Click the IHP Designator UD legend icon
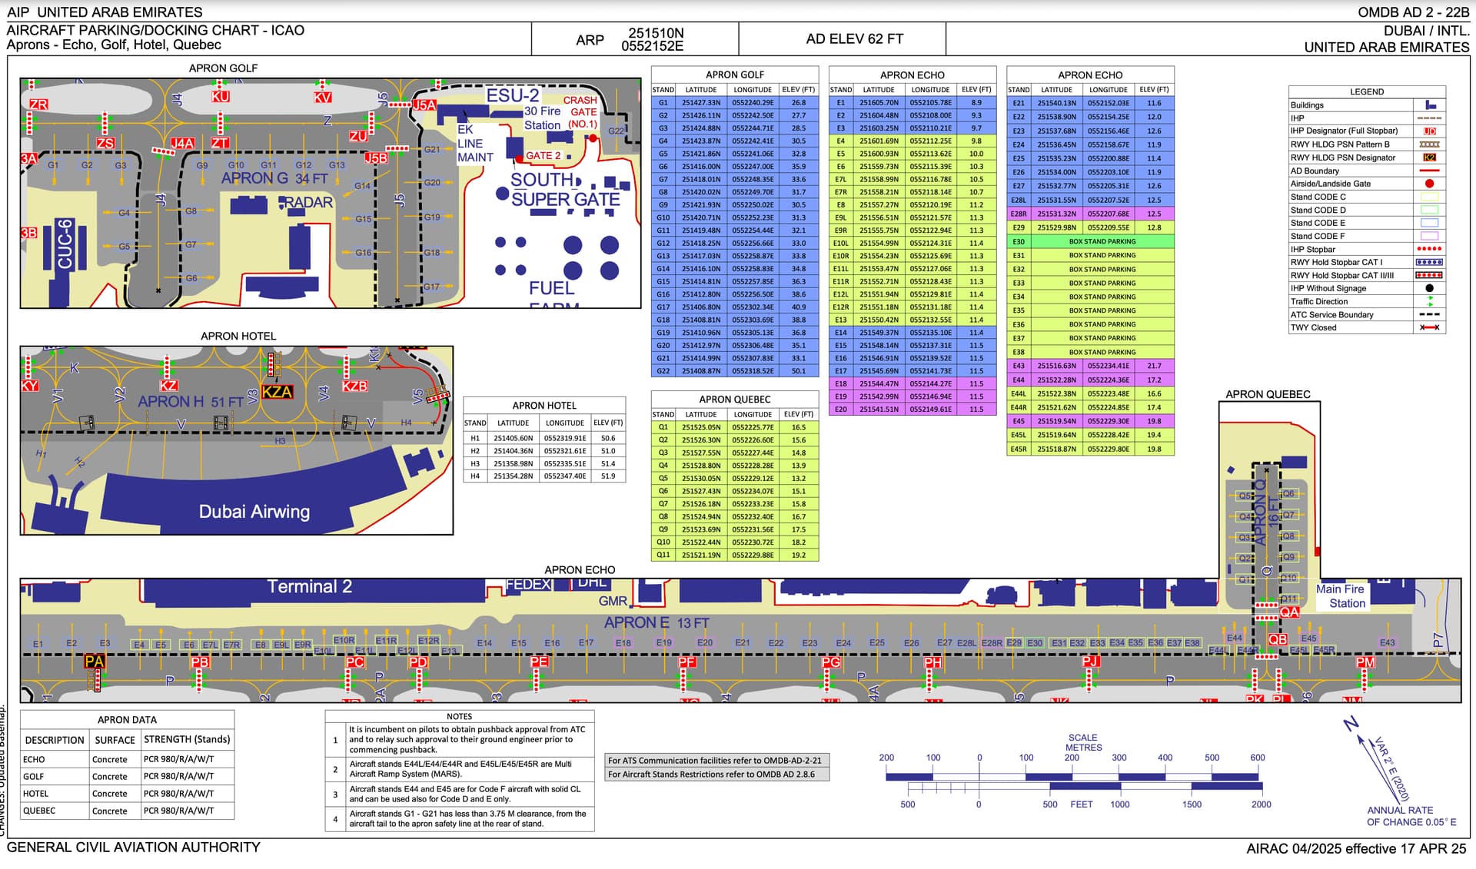Image resolution: width=1476 pixels, height=869 pixels. pyautogui.click(x=1429, y=131)
